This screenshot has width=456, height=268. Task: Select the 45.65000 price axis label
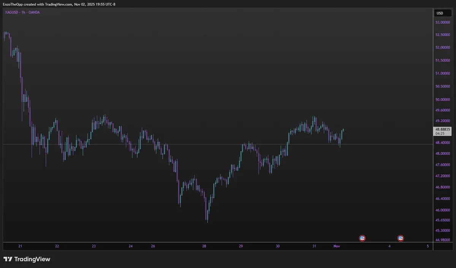point(443,220)
